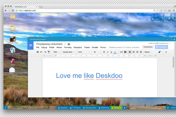Open the Pomoc menu

tap(103, 47)
